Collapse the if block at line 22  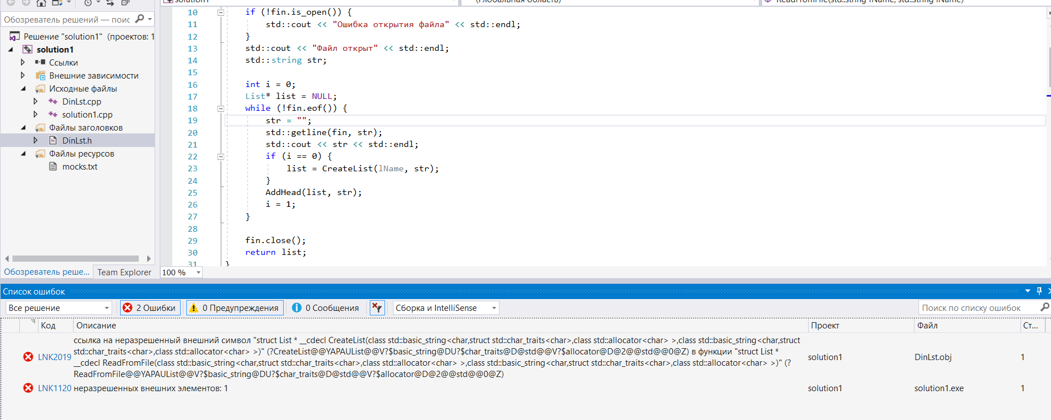coord(221,157)
